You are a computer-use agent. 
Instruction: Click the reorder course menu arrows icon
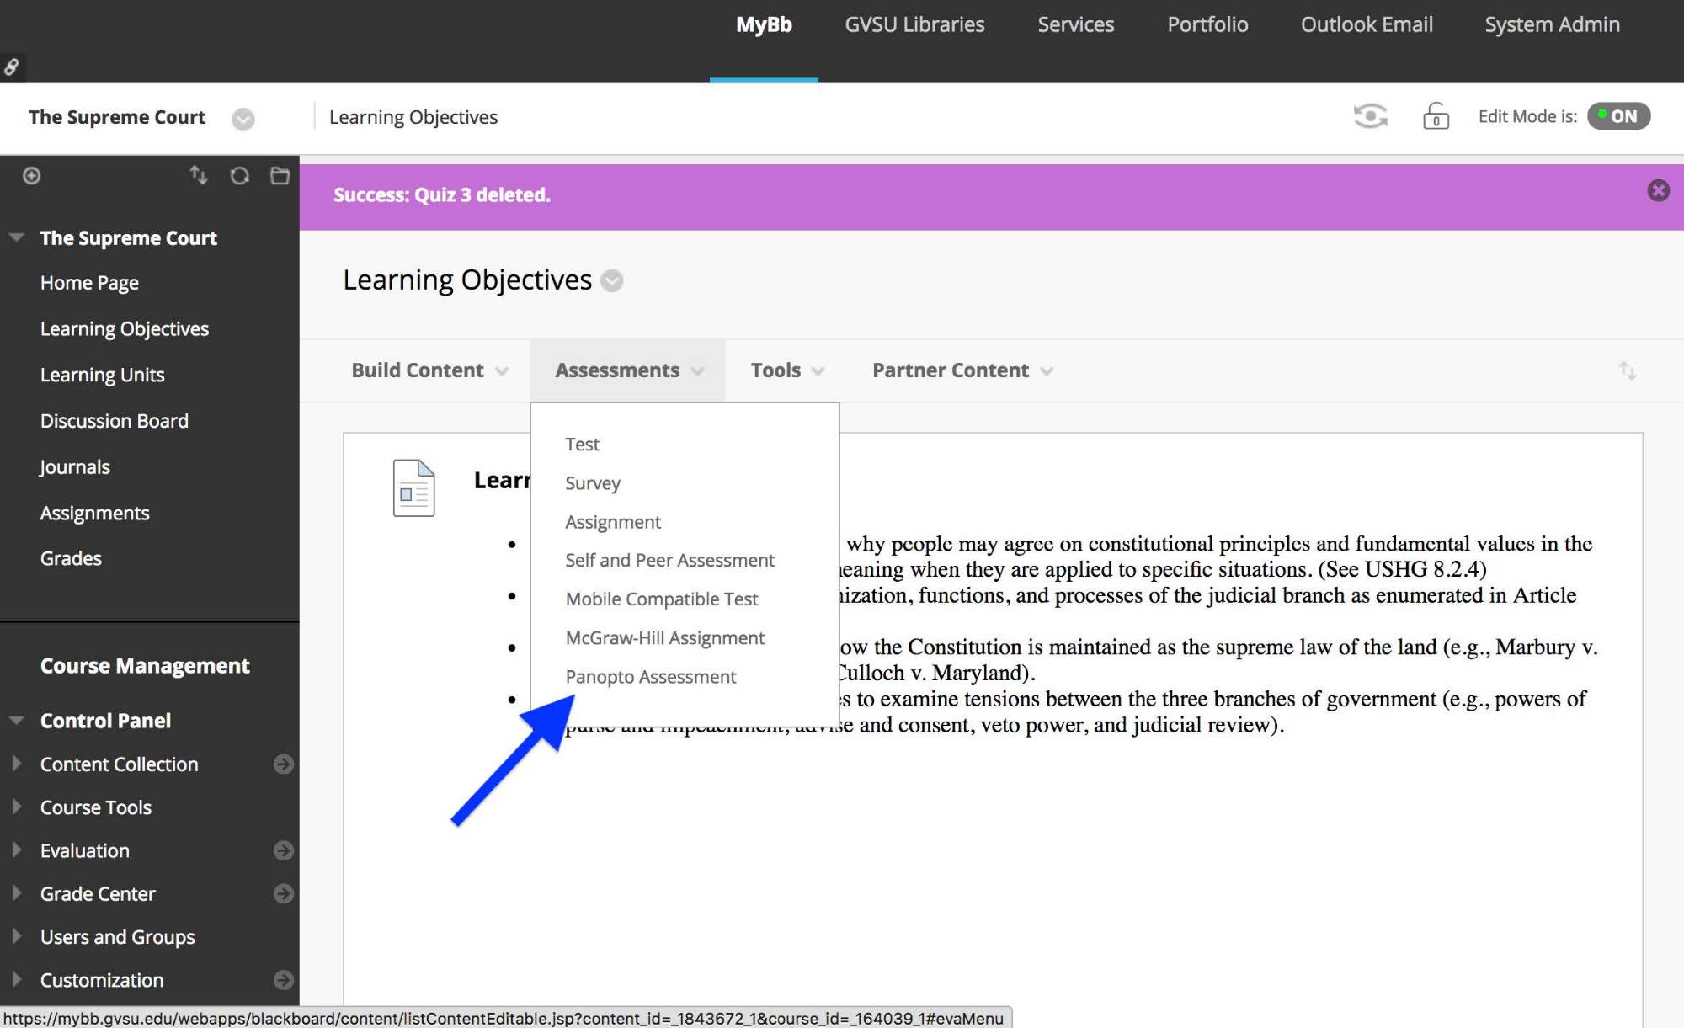(199, 175)
